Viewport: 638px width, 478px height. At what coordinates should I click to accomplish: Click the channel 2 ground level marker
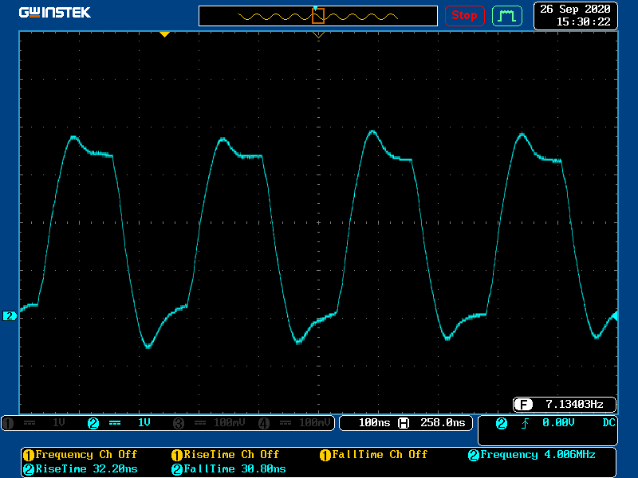pos(10,316)
